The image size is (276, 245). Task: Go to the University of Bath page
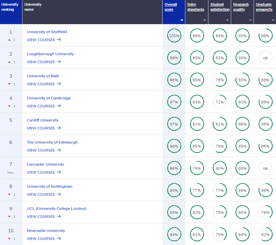[x=43, y=76]
